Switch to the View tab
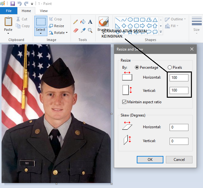The image size is (203, 188). click(44, 11)
